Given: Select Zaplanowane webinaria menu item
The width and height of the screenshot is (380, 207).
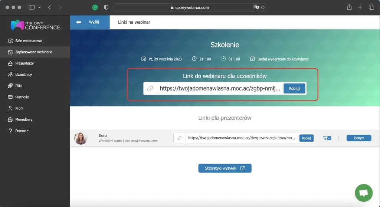Looking at the screenshot, I should click(35, 52).
